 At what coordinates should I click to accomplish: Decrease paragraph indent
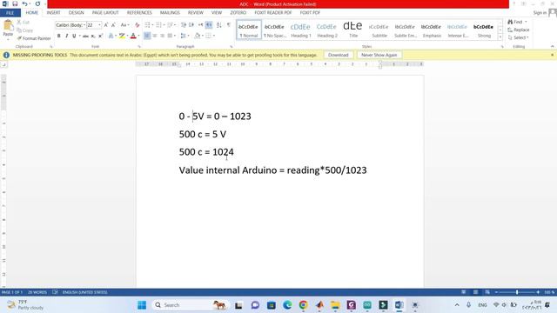click(x=184, y=25)
